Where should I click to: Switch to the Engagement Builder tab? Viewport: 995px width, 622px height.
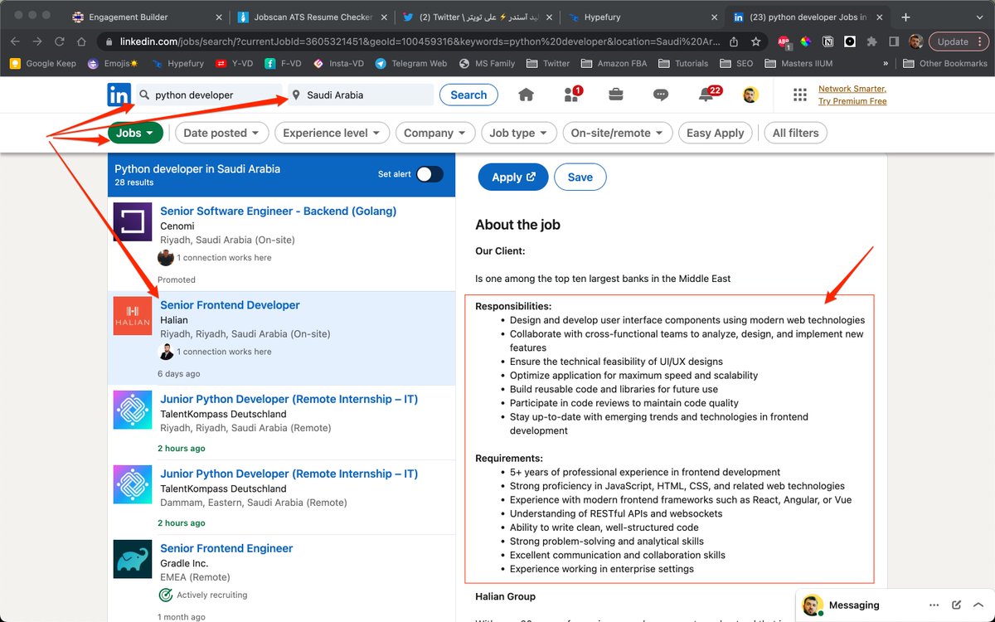coord(148,17)
